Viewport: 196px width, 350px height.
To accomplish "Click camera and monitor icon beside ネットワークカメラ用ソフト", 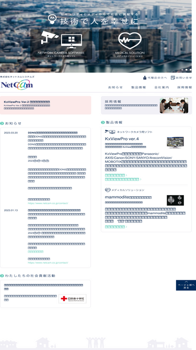I will pos(110,132).
